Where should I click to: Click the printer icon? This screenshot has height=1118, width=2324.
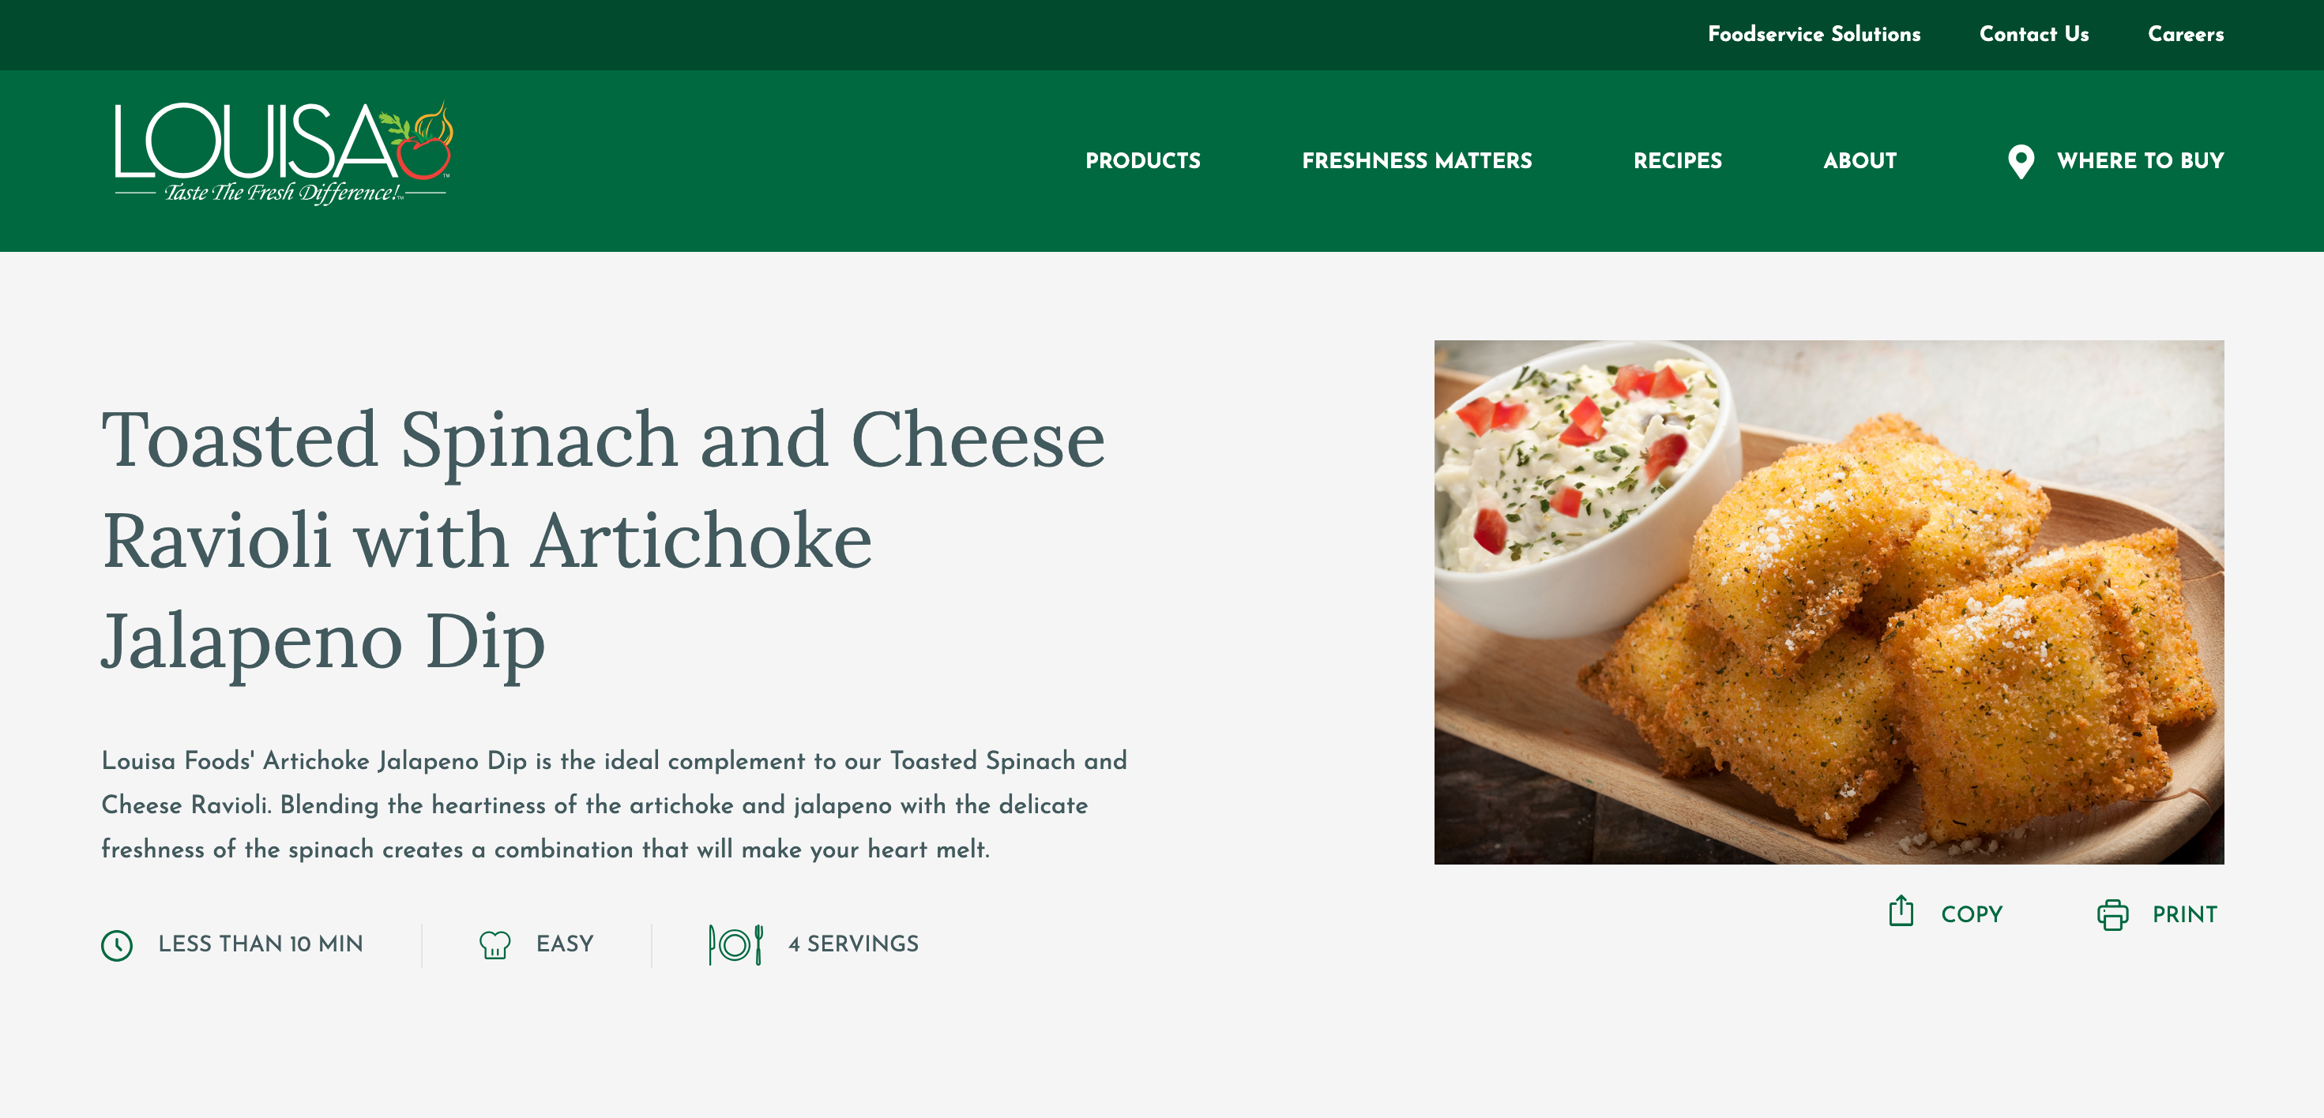[x=2112, y=914]
